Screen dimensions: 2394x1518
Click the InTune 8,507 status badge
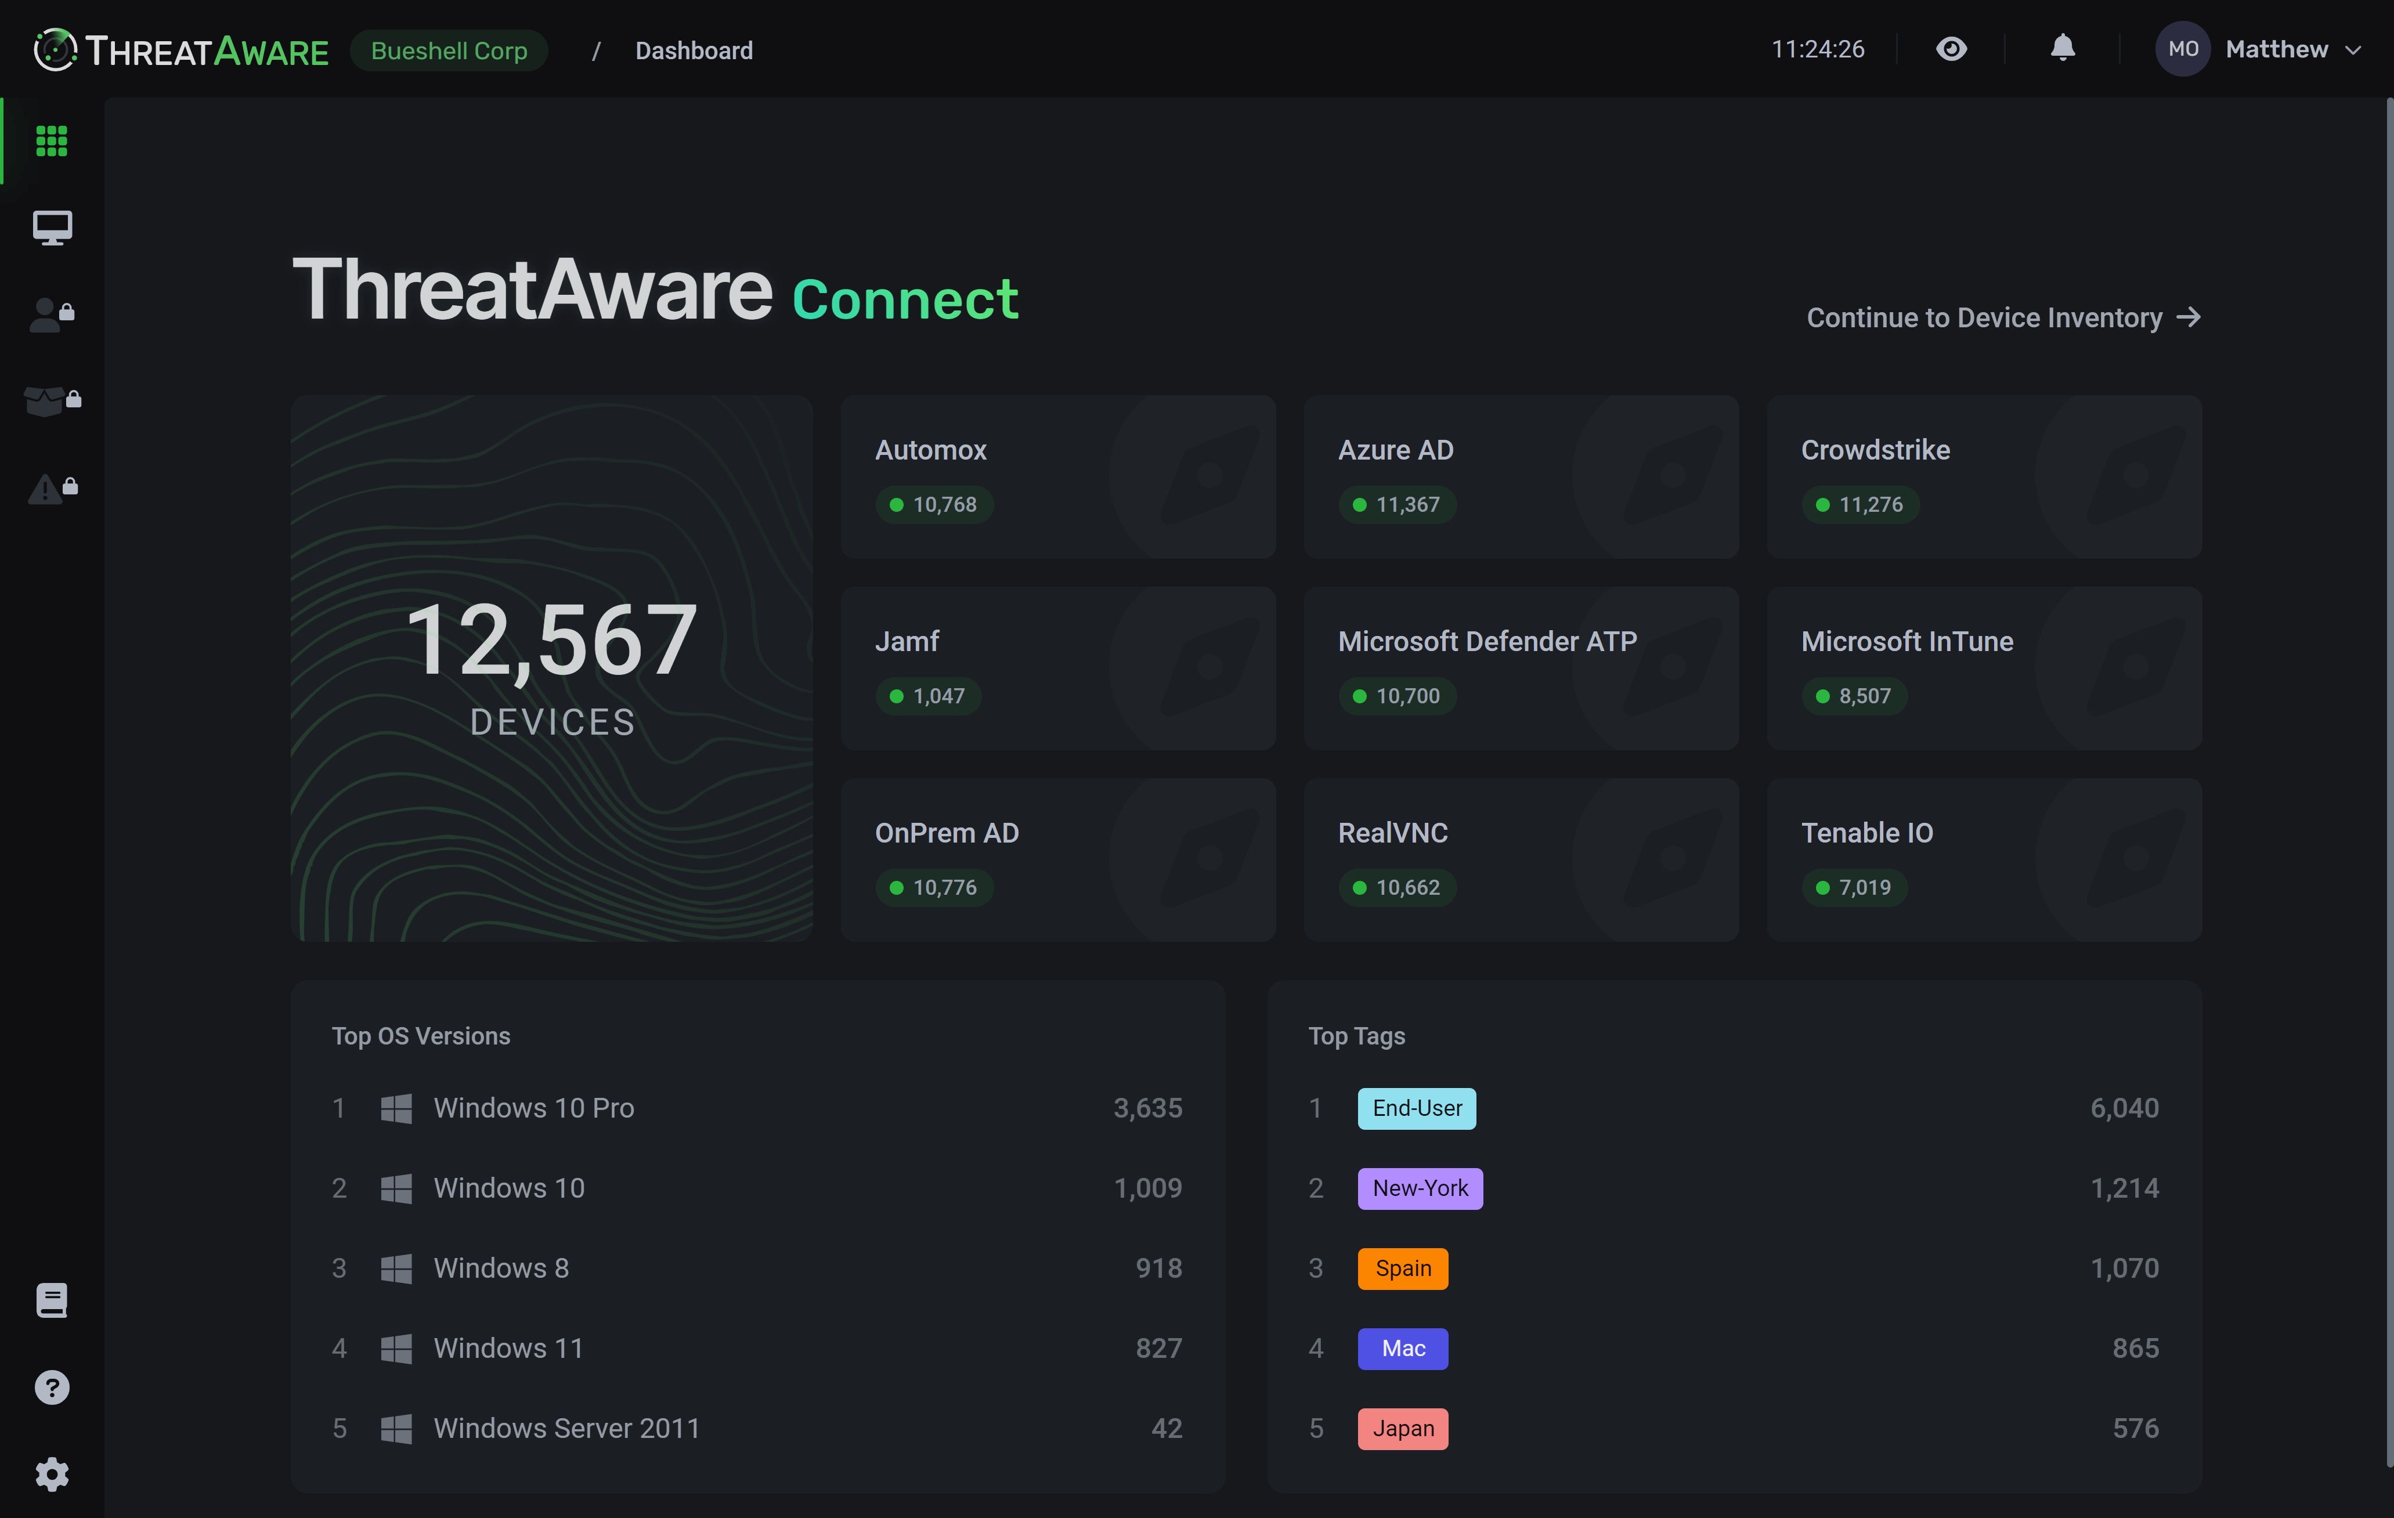pyautogui.click(x=1854, y=696)
